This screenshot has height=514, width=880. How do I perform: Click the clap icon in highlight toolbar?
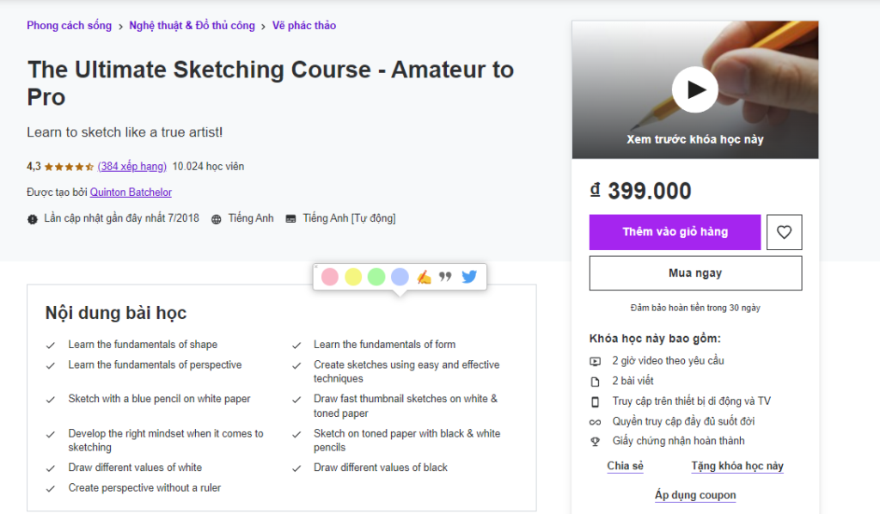coord(424,276)
